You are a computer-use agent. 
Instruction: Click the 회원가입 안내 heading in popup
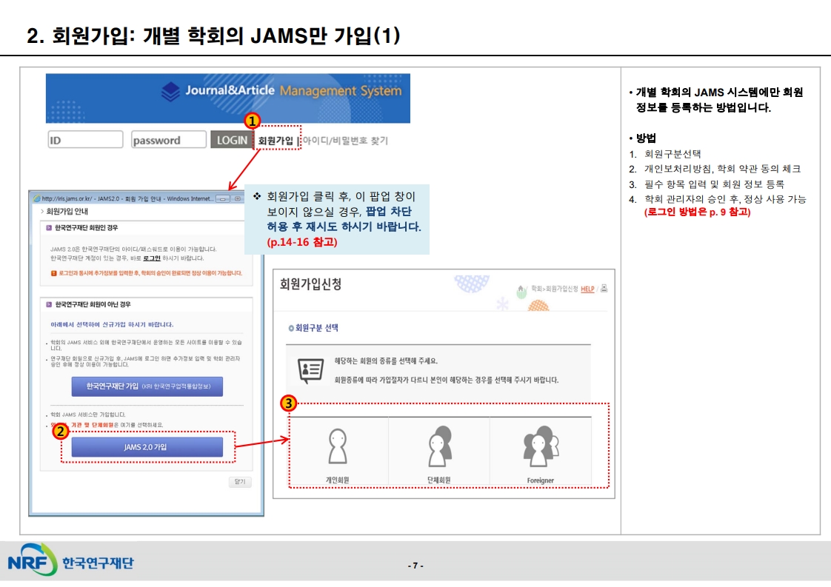click(x=67, y=212)
